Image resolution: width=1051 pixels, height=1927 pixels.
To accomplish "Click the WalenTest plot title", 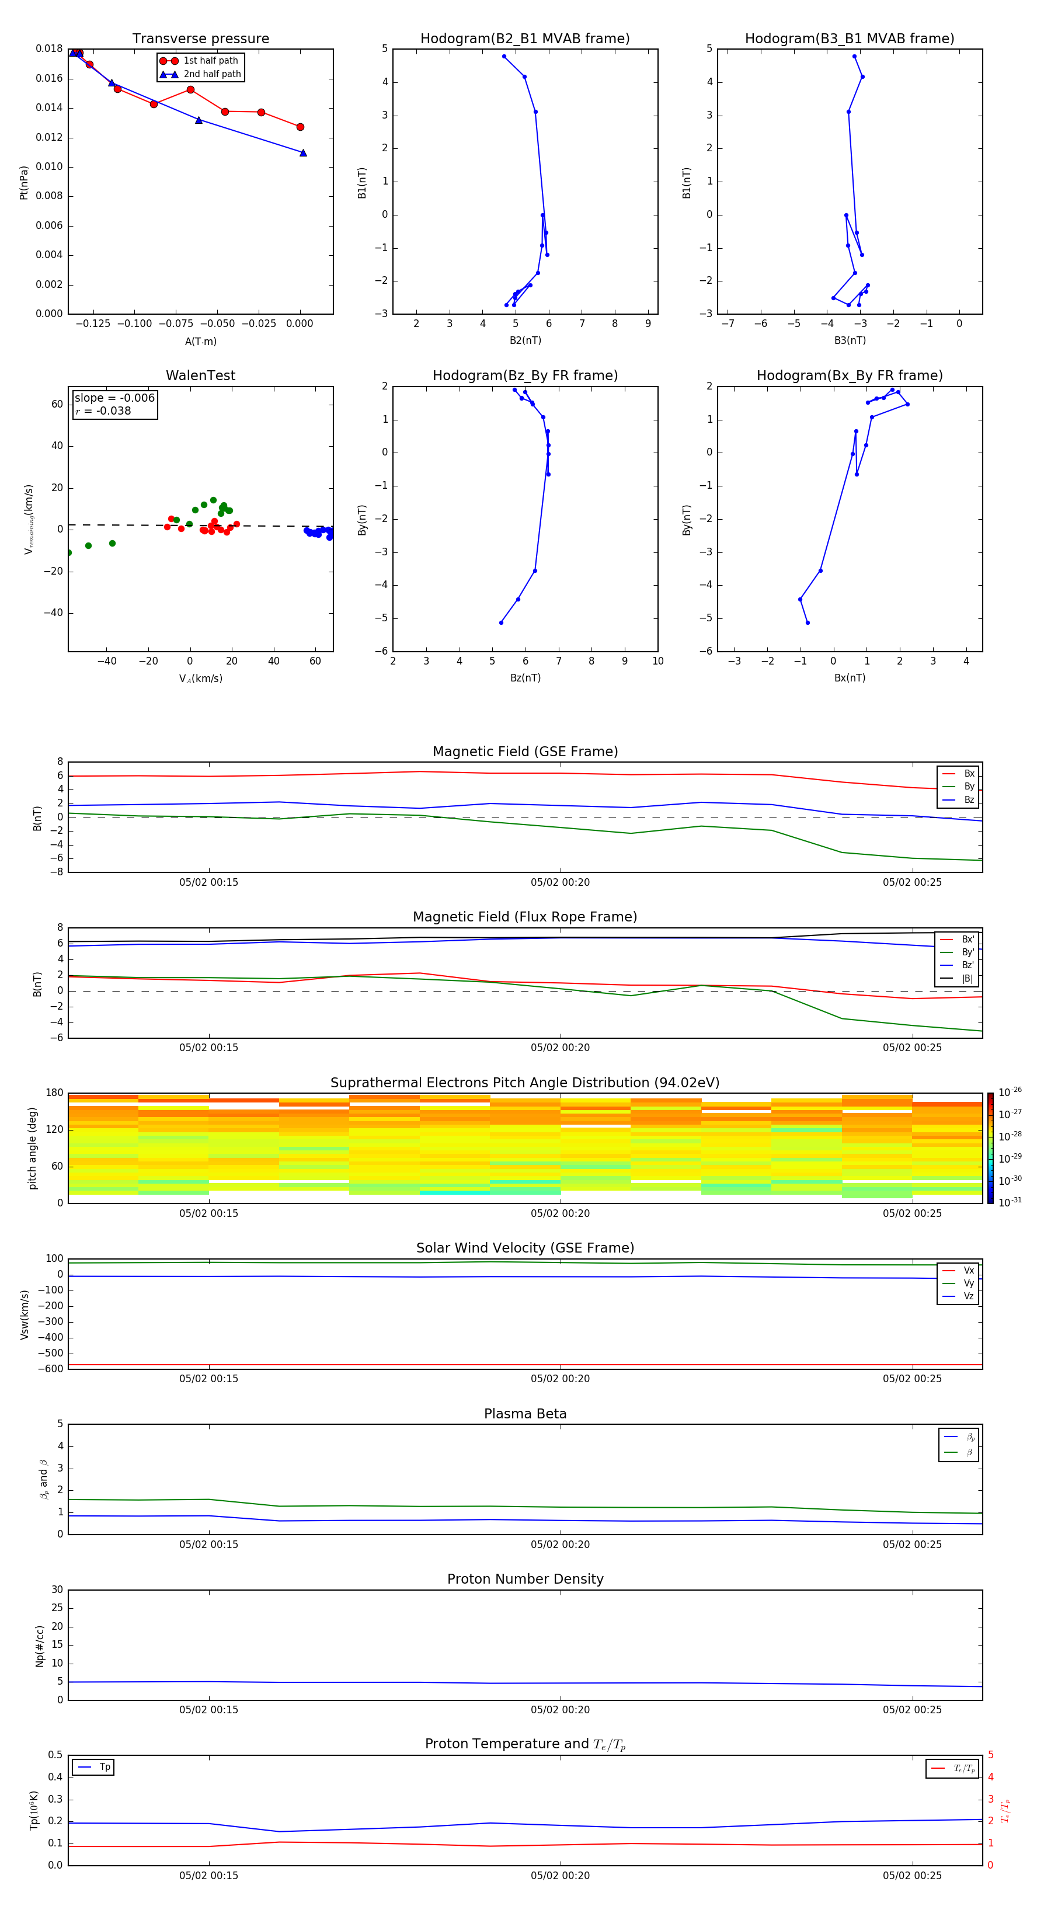I will tap(200, 375).
